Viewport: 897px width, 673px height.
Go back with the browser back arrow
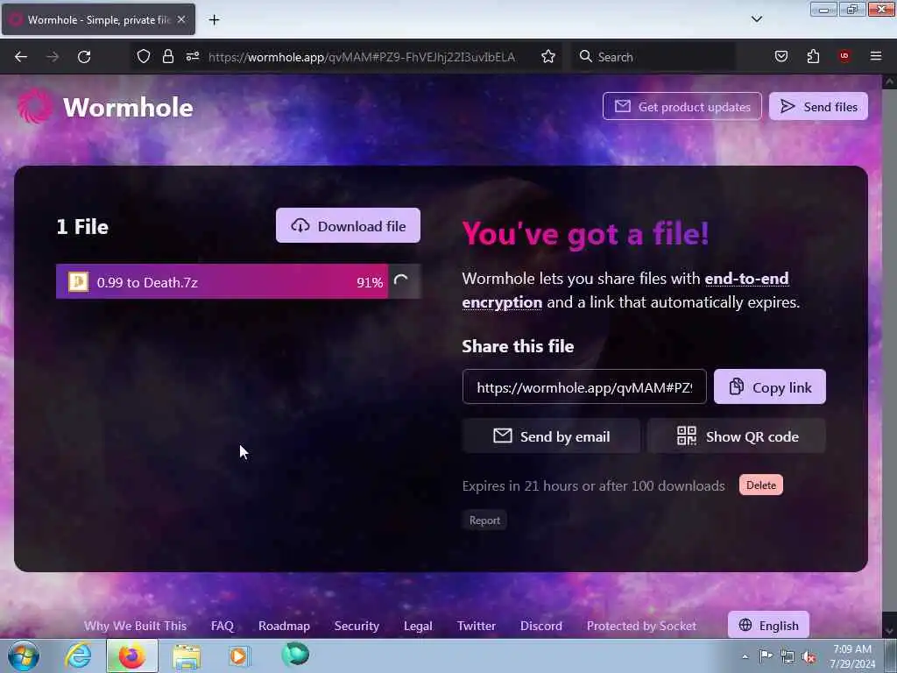point(21,57)
